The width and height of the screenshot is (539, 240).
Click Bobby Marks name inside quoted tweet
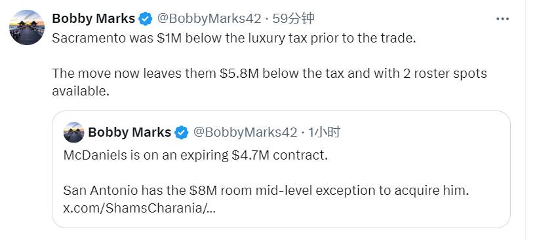(x=130, y=132)
